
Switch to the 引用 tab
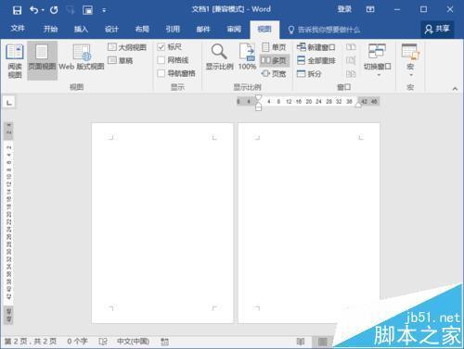pos(173,29)
